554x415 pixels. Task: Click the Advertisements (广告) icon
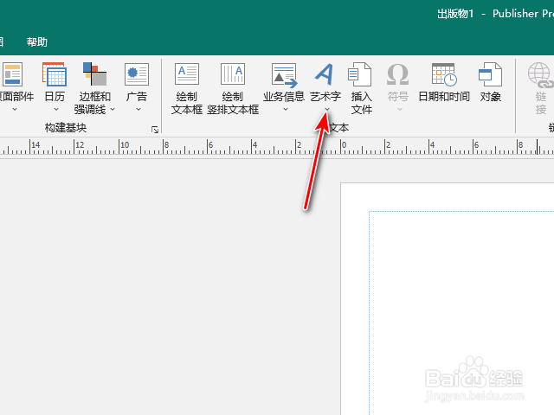(x=137, y=74)
